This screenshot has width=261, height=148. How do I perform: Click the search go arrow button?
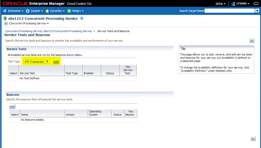(x=257, y=11)
